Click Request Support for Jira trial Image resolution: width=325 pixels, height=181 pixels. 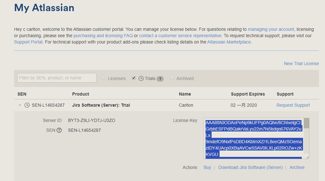click(x=293, y=105)
